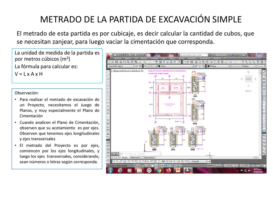
Task: Select the Line tool in the draw toolbar
Action: point(108,72)
